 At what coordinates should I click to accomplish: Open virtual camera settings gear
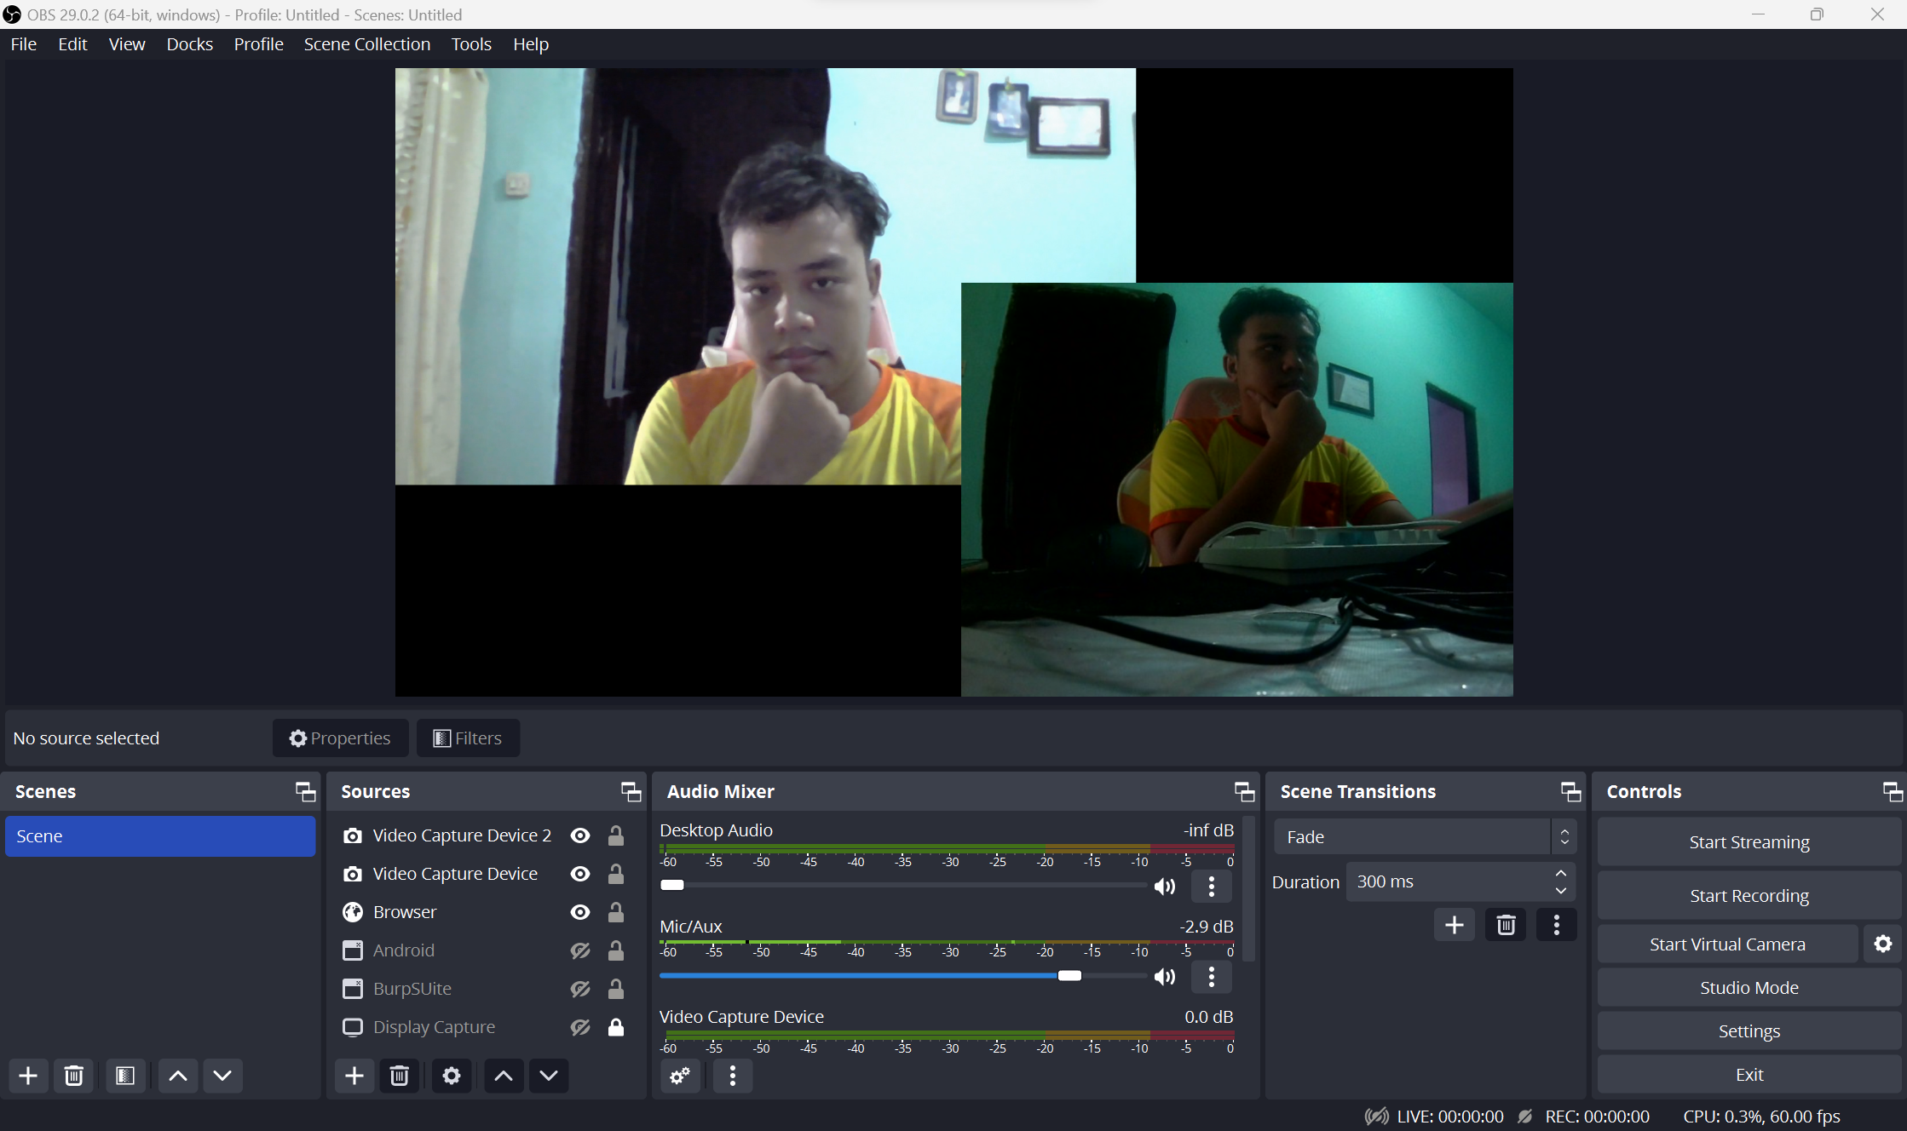tap(1883, 944)
